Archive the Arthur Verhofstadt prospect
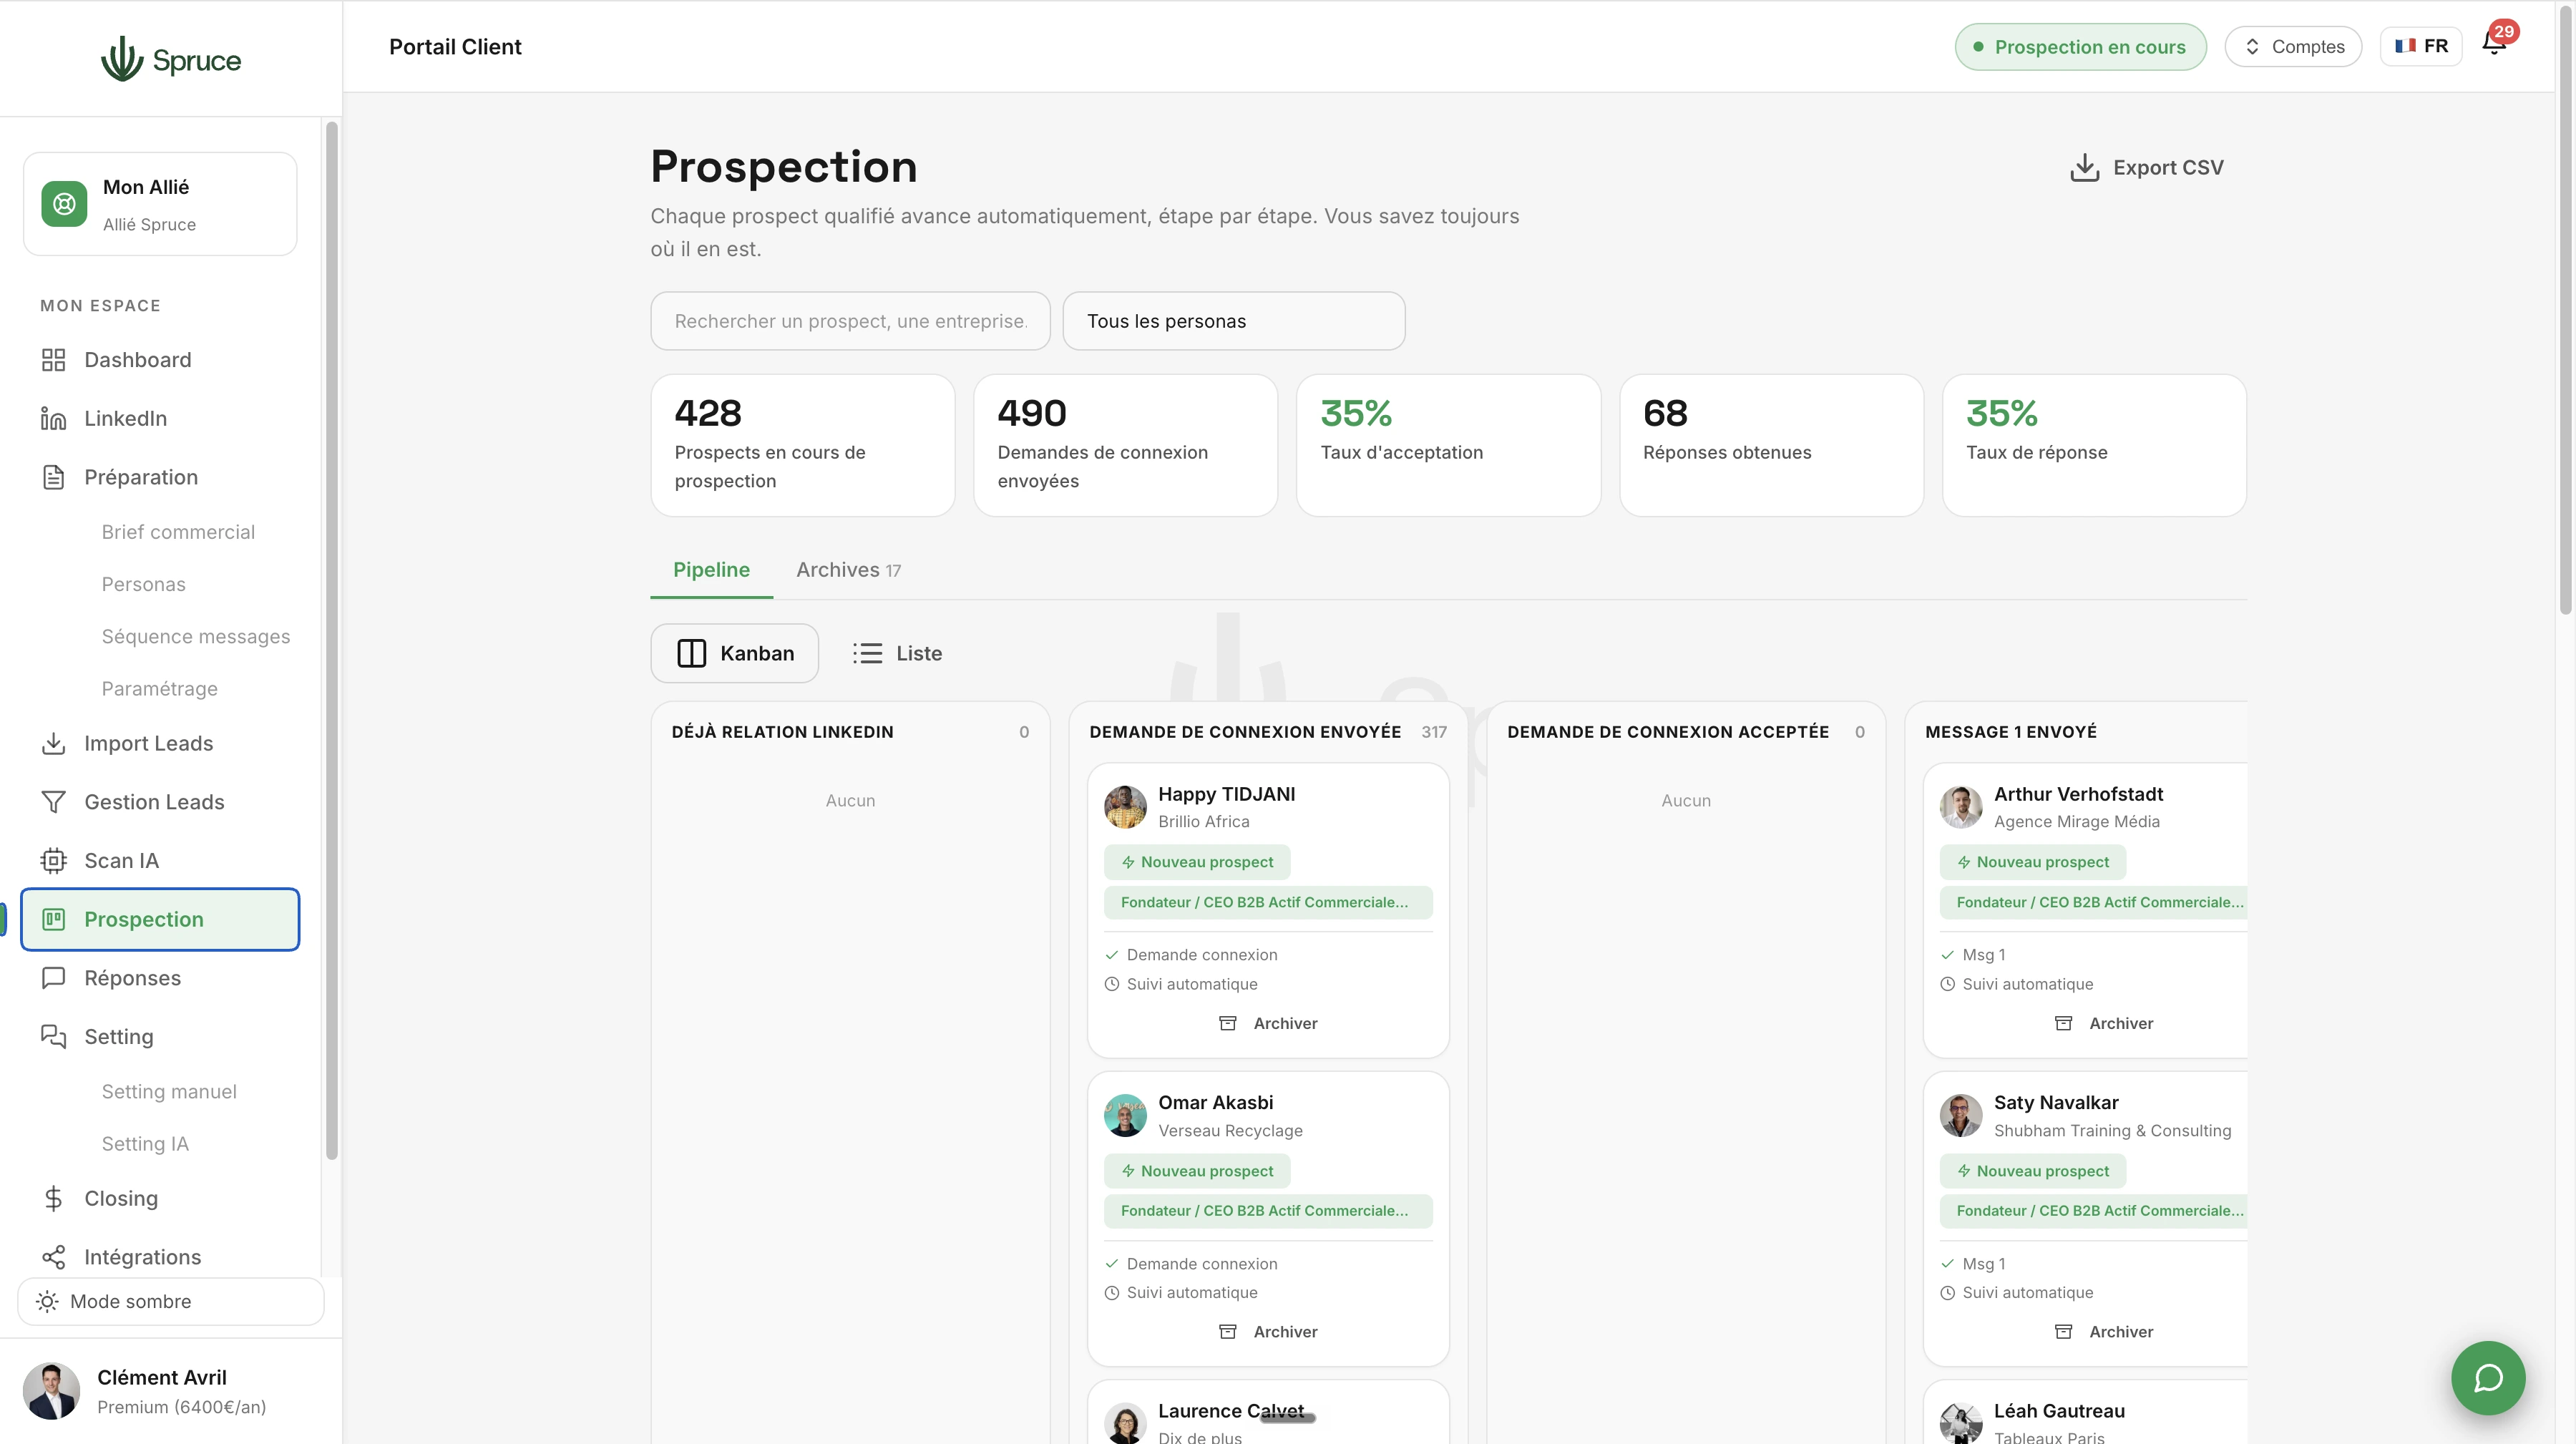Screen dimensions: 2576x1444 [2104, 1023]
